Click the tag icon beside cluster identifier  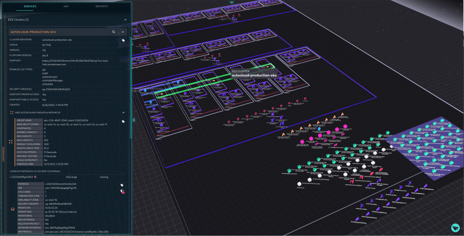[123, 40]
